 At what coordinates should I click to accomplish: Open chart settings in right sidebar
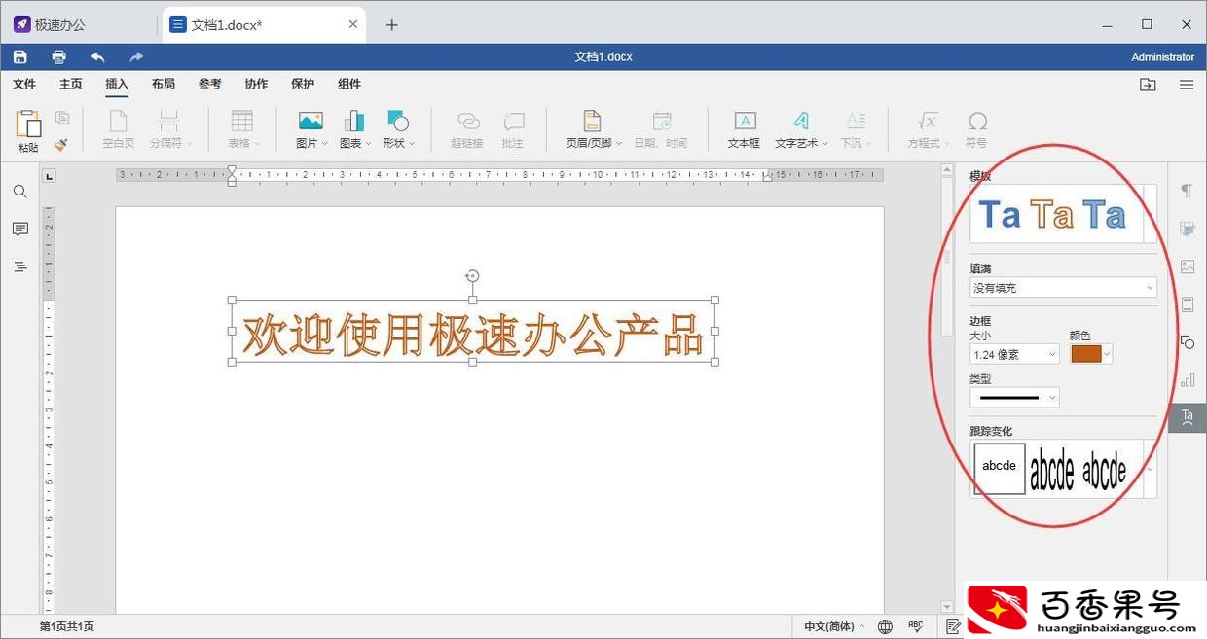pyautogui.click(x=1187, y=380)
